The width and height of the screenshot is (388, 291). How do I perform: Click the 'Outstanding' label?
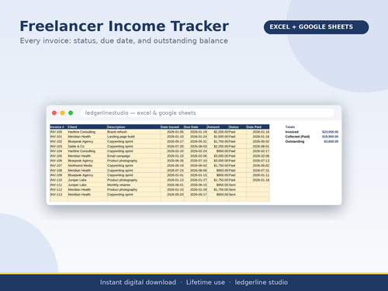pyautogui.click(x=295, y=141)
